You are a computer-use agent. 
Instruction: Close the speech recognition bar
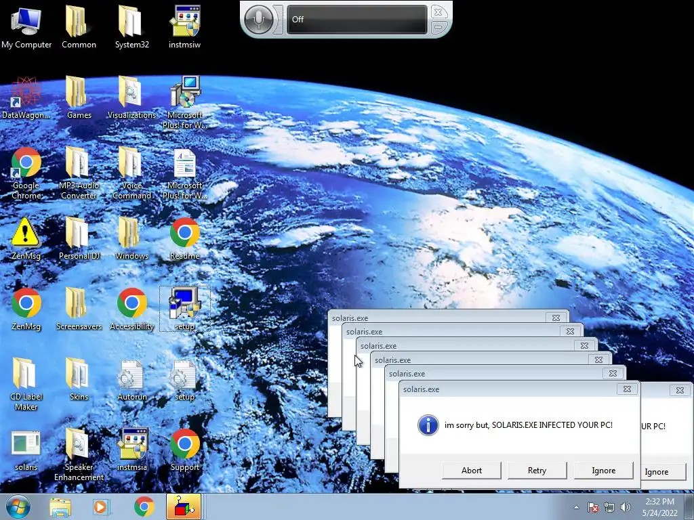438,12
